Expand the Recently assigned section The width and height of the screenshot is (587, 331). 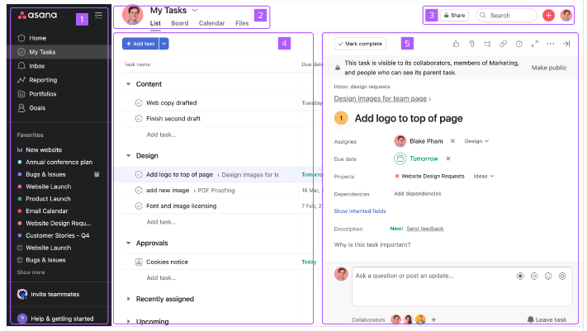pyautogui.click(x=129, y=299)
